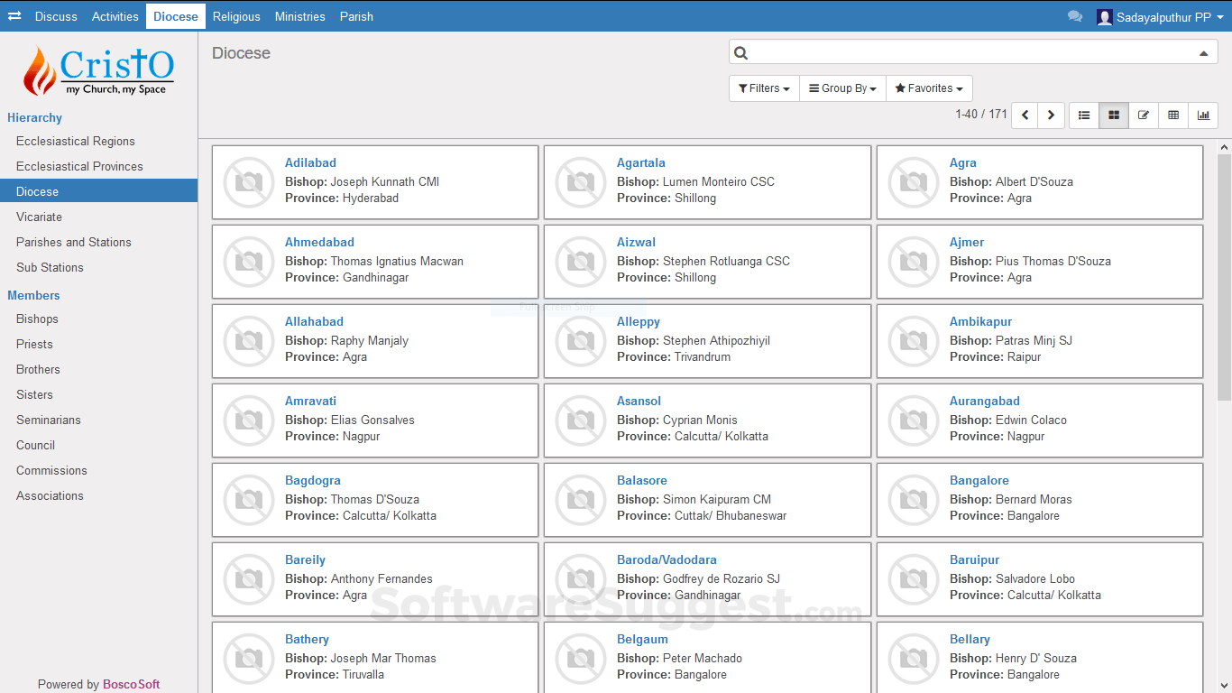
Task: Click the vertical scrollbar of diocese list
Action: (1224, 271)
